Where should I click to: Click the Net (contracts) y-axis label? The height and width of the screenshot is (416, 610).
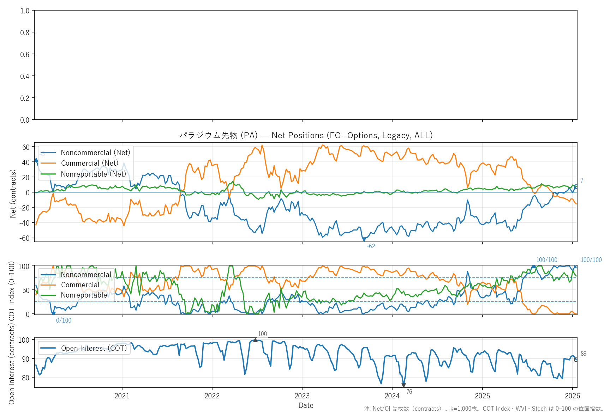(13, 194)
